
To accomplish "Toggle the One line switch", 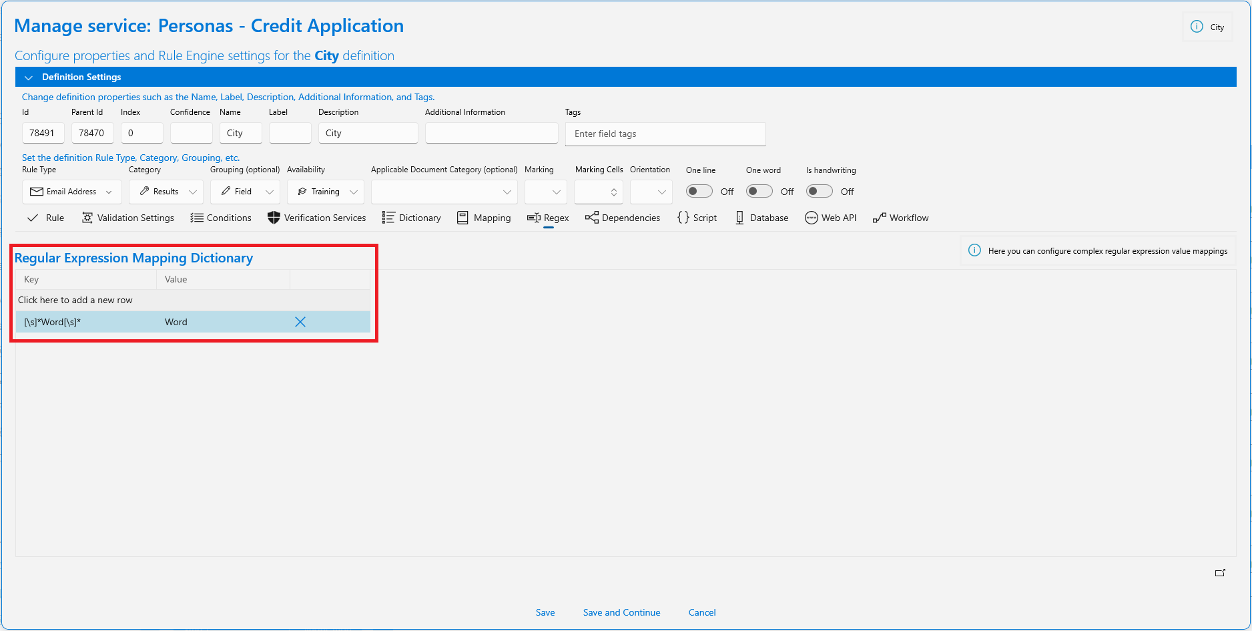I will pyautogui.click(x=699, y=192).
